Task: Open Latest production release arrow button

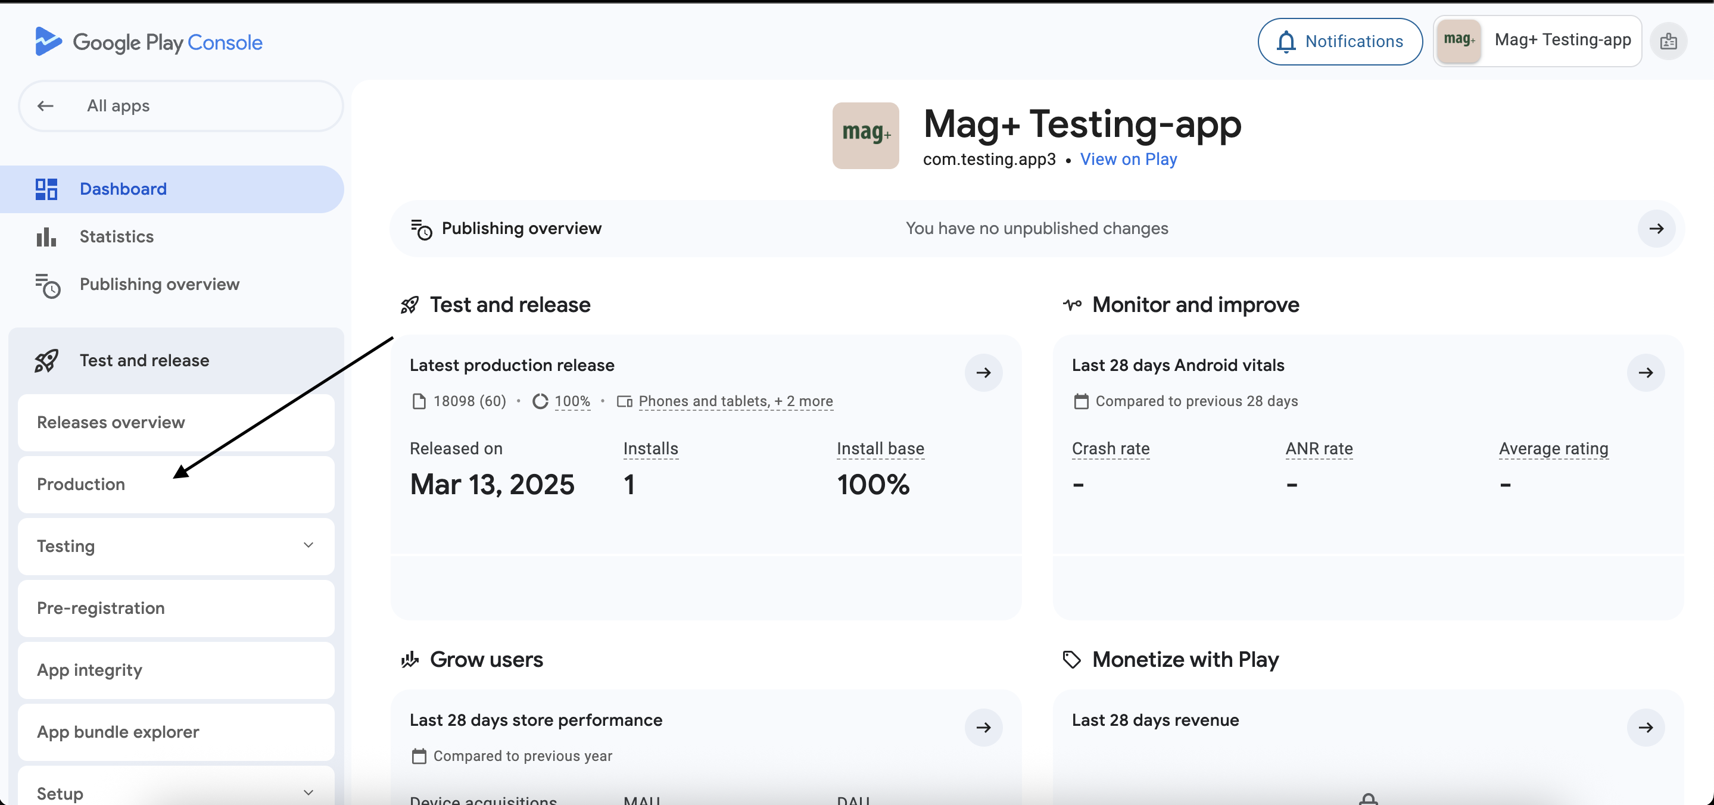Action: (x=983, y=373)
